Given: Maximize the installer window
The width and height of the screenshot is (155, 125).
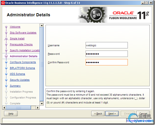Looking at the screenshot, I should [147, 3].
